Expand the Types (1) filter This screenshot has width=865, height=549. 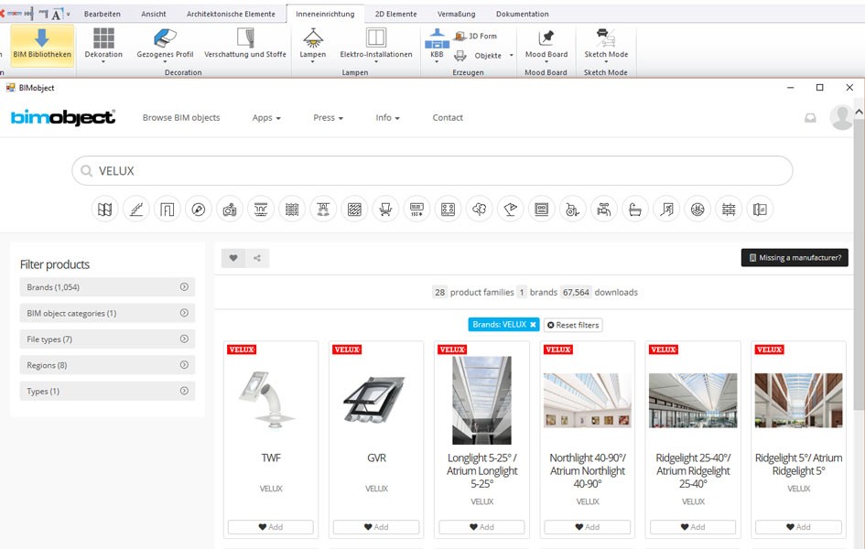107,391
